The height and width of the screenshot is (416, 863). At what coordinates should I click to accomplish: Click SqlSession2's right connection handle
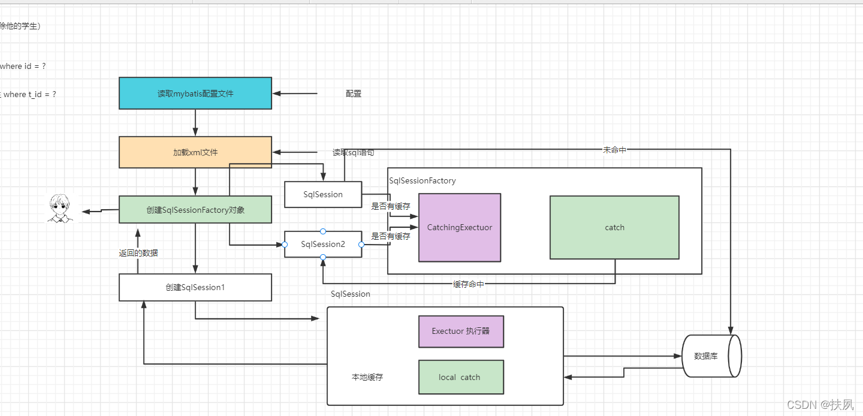[x=361, y=245]
